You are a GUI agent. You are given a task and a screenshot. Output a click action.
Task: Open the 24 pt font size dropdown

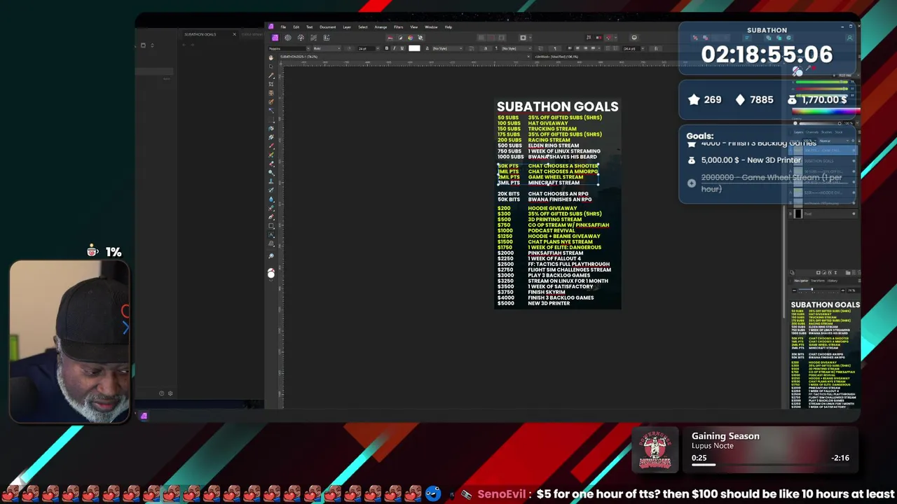369,48
